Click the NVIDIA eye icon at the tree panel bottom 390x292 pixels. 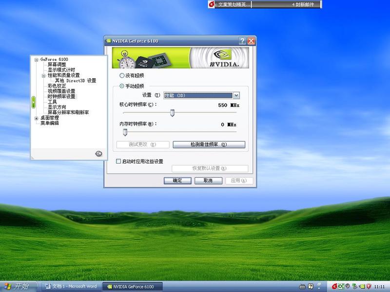tap(99, 154)
